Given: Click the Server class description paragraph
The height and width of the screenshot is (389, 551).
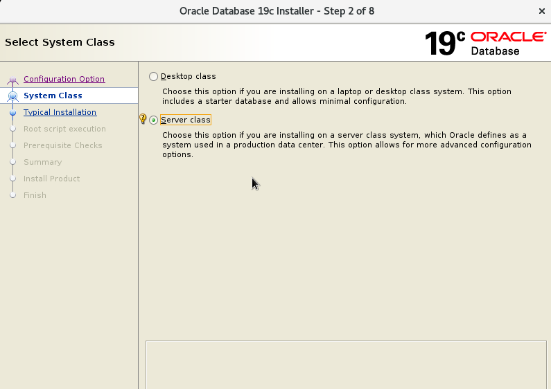Looking at the screenshot, I should (x=347, y=145).
